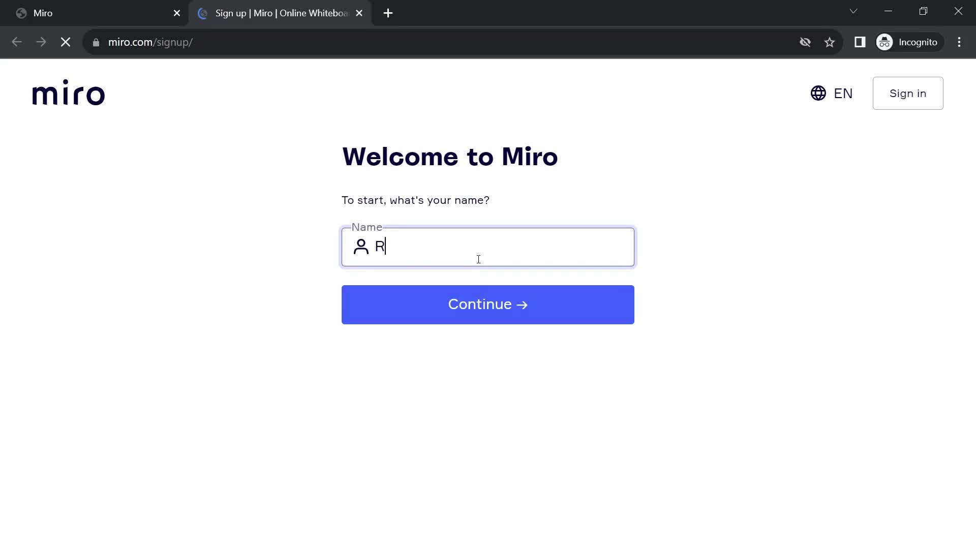Image resolution: width=976 pixels, height=549 pixels.
Task: Click the Miro logo
Action: (69, 93)
